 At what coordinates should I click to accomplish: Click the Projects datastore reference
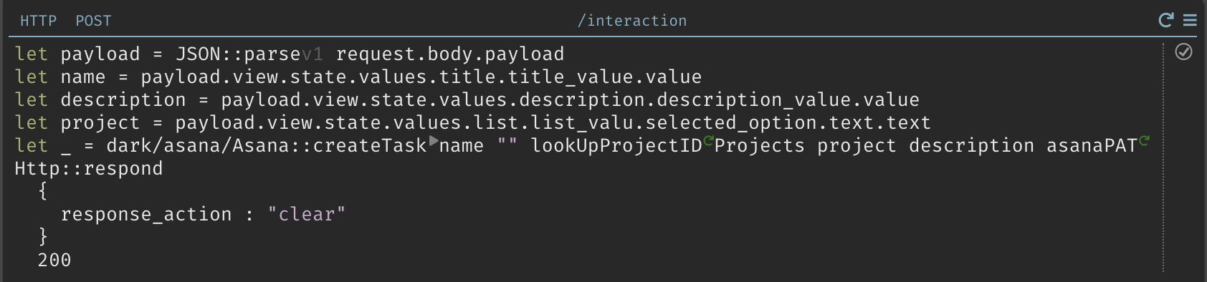coord(760,145)
